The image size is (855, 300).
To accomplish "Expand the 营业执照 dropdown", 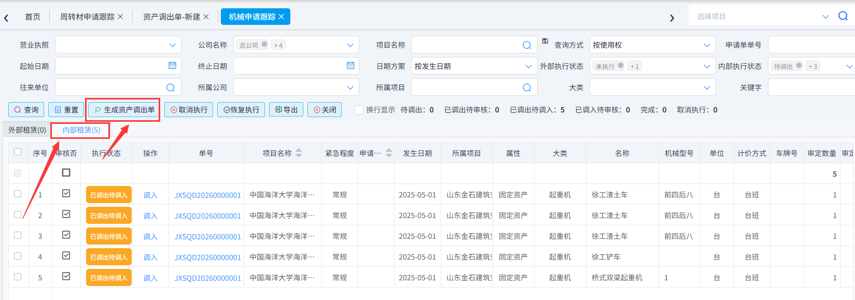I will coord(172,45).
